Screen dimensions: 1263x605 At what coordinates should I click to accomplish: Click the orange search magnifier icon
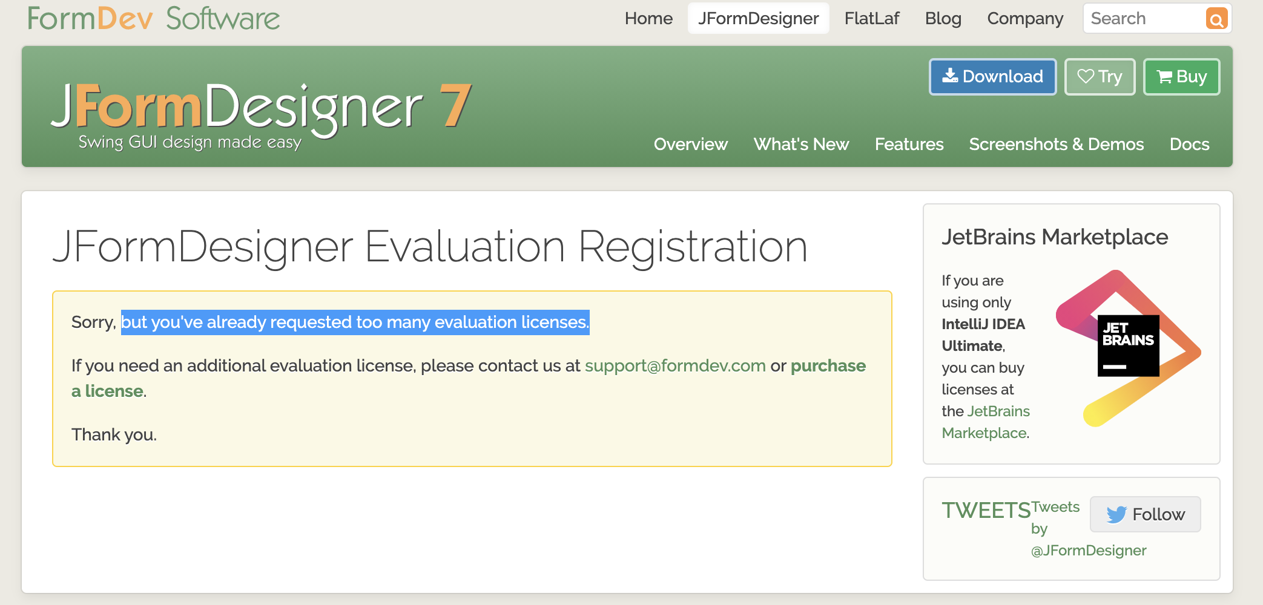click(x=1216, y=19)
